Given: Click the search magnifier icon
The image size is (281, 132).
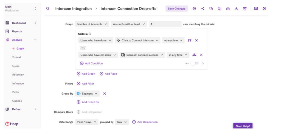Looking at the screenshot, I should click(x=48, y=9).
